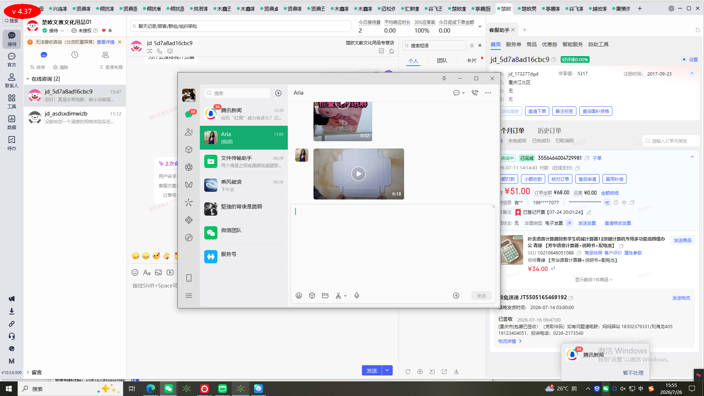This screenshot has height=396, width=704.
Task: Open WeChat favorites cube icon in sidebar
Action: 189,150
